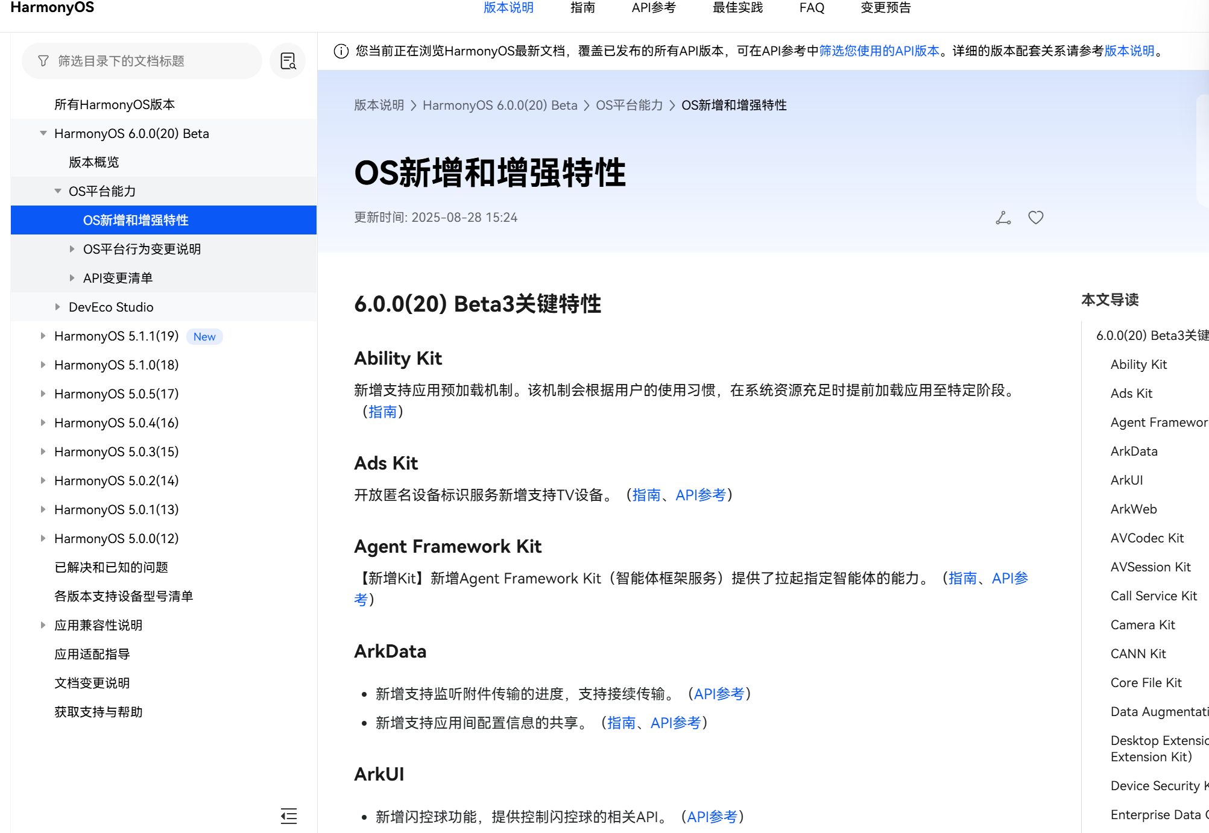Collapse the HarmonyOS 6.0.0(20) Beta tree node
Screen dimensions: 1209x833
[43, 133]
